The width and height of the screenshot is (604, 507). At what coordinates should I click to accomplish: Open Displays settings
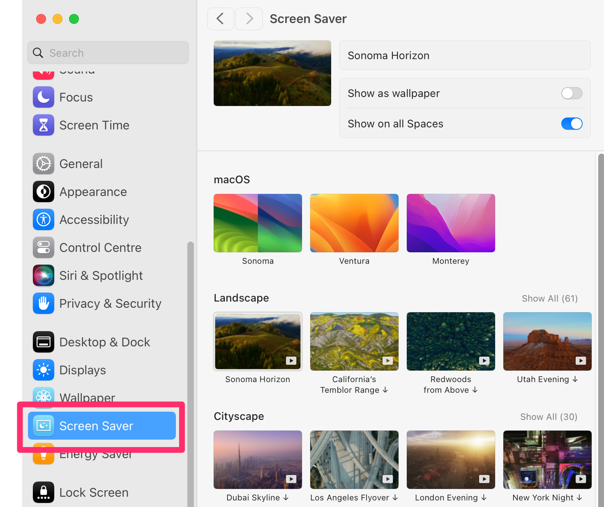click(x=102, y=370)
